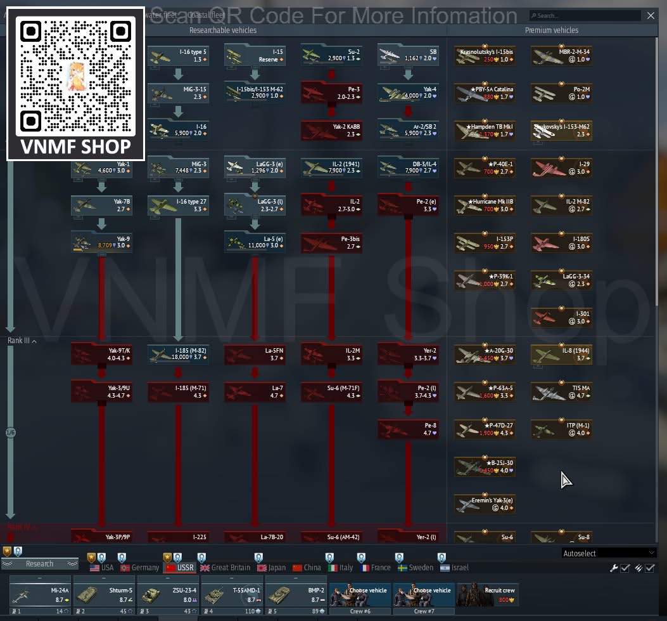Select the I-185 (M-82) fighter card
This screenshot has height=621, width=667.
click(x=178, y=354)
